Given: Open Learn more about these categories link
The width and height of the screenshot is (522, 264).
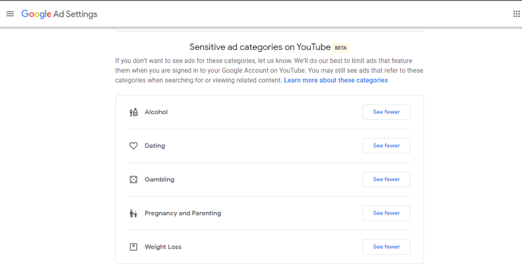Looking at the screenshot, I should [335, 81].
